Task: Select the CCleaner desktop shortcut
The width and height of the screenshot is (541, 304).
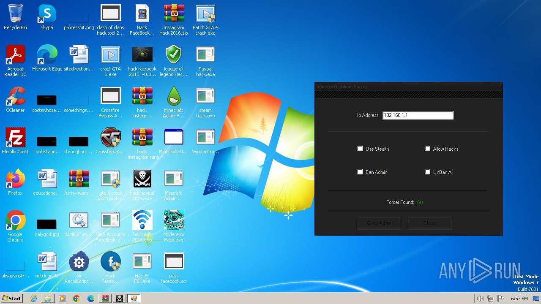Action: [15, 100]
